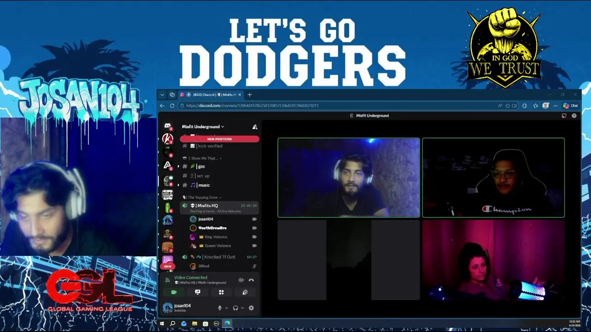Turn off camera using green video button
The height and width of the screenshot is (332, 591).
click(174, 292)
